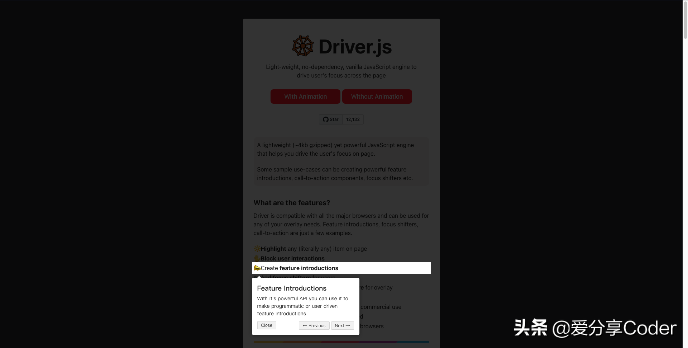This screenshot has width=688, height=348.
Task: Click the A lightweight (~4kb gzipped) paragraph
Action: [335, 149]
